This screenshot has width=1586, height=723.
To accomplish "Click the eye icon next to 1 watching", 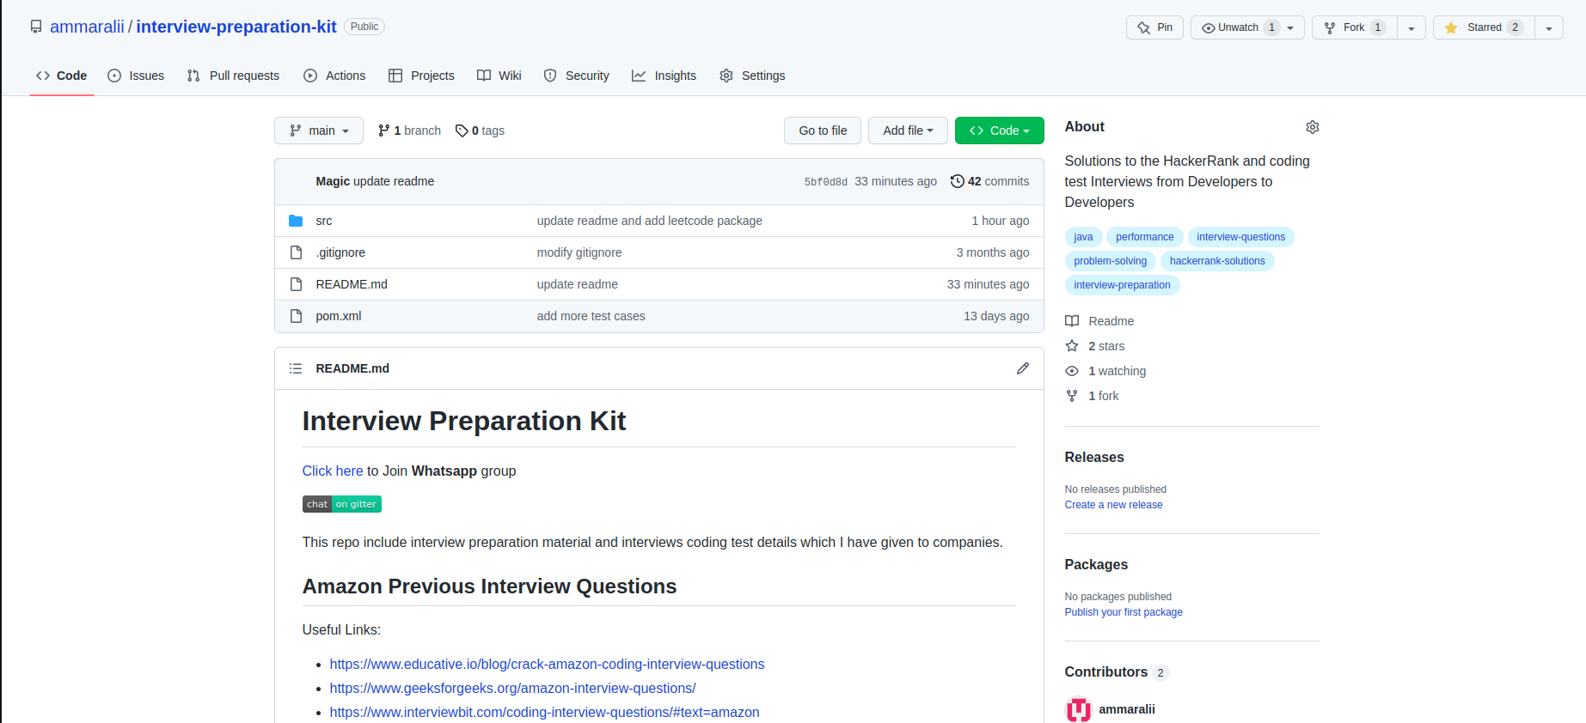I will (x=1072, y=371).
